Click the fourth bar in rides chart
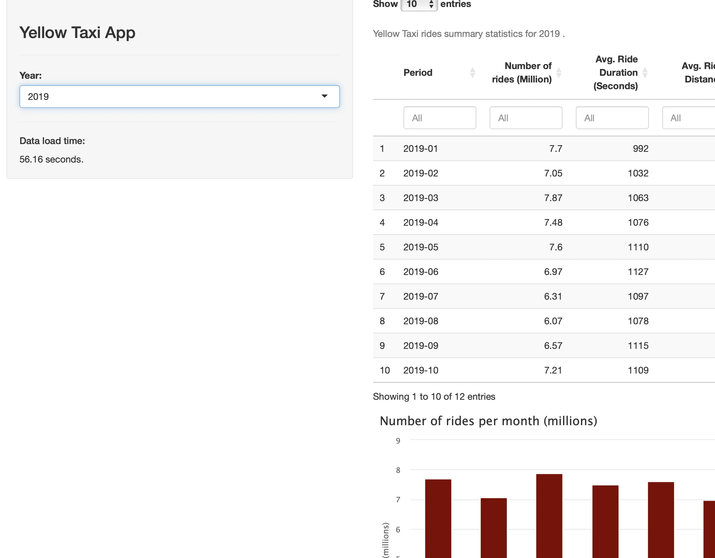715x558 pixels. 605,522
